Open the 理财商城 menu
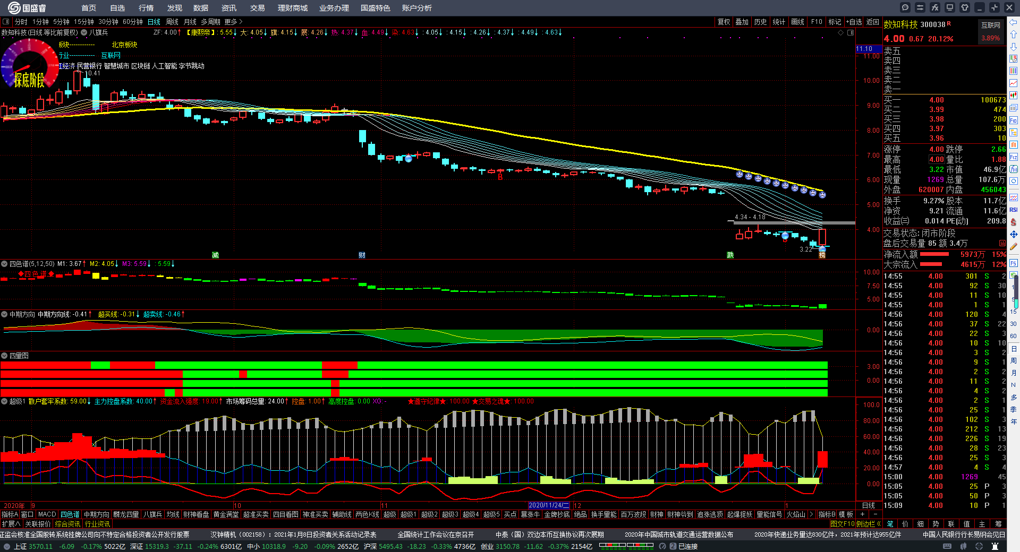 [293, 8]
